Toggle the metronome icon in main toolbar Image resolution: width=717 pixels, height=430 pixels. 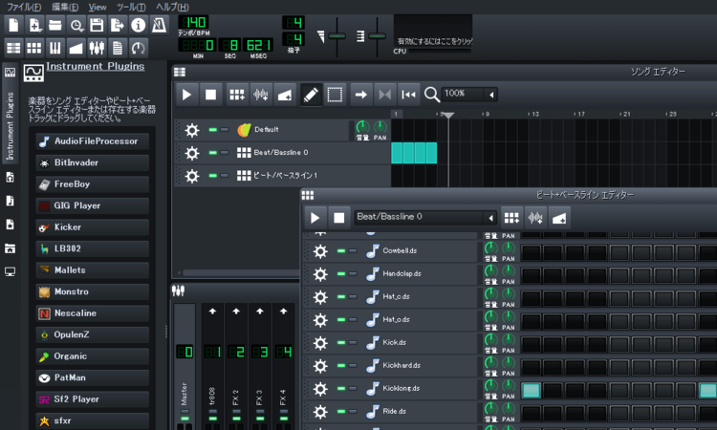[161, 24]
